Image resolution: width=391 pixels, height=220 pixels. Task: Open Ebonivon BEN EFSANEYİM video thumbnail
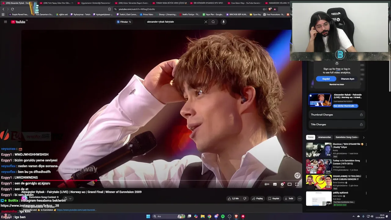319,150
